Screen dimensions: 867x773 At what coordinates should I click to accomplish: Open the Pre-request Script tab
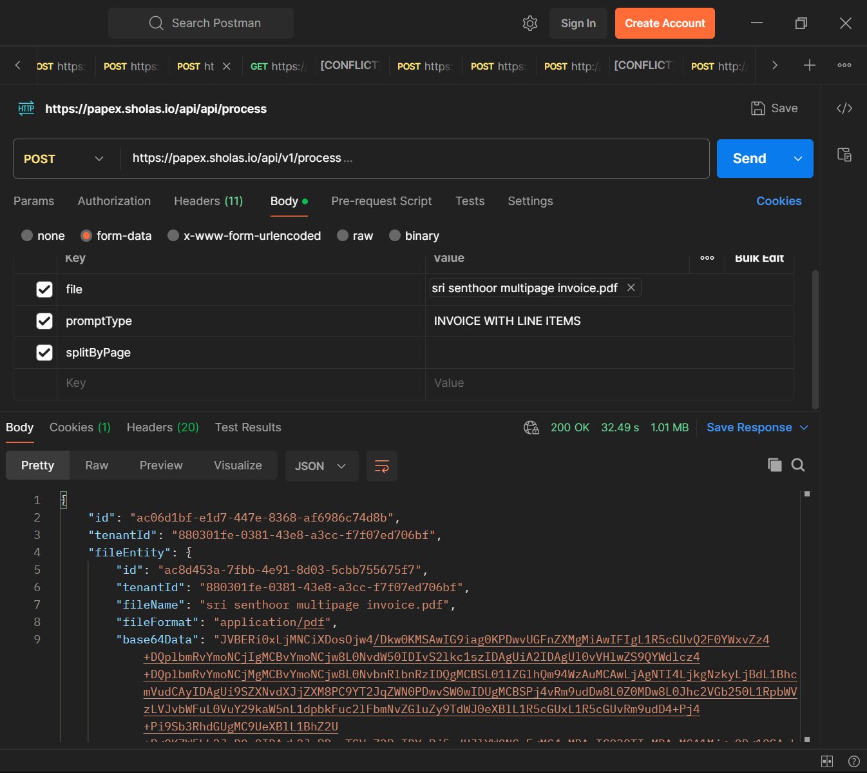pos(381,201)
